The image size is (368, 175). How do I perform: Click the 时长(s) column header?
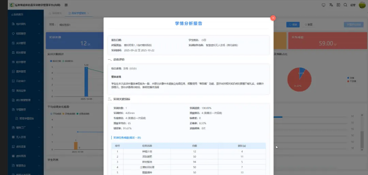tap(242, 145)
